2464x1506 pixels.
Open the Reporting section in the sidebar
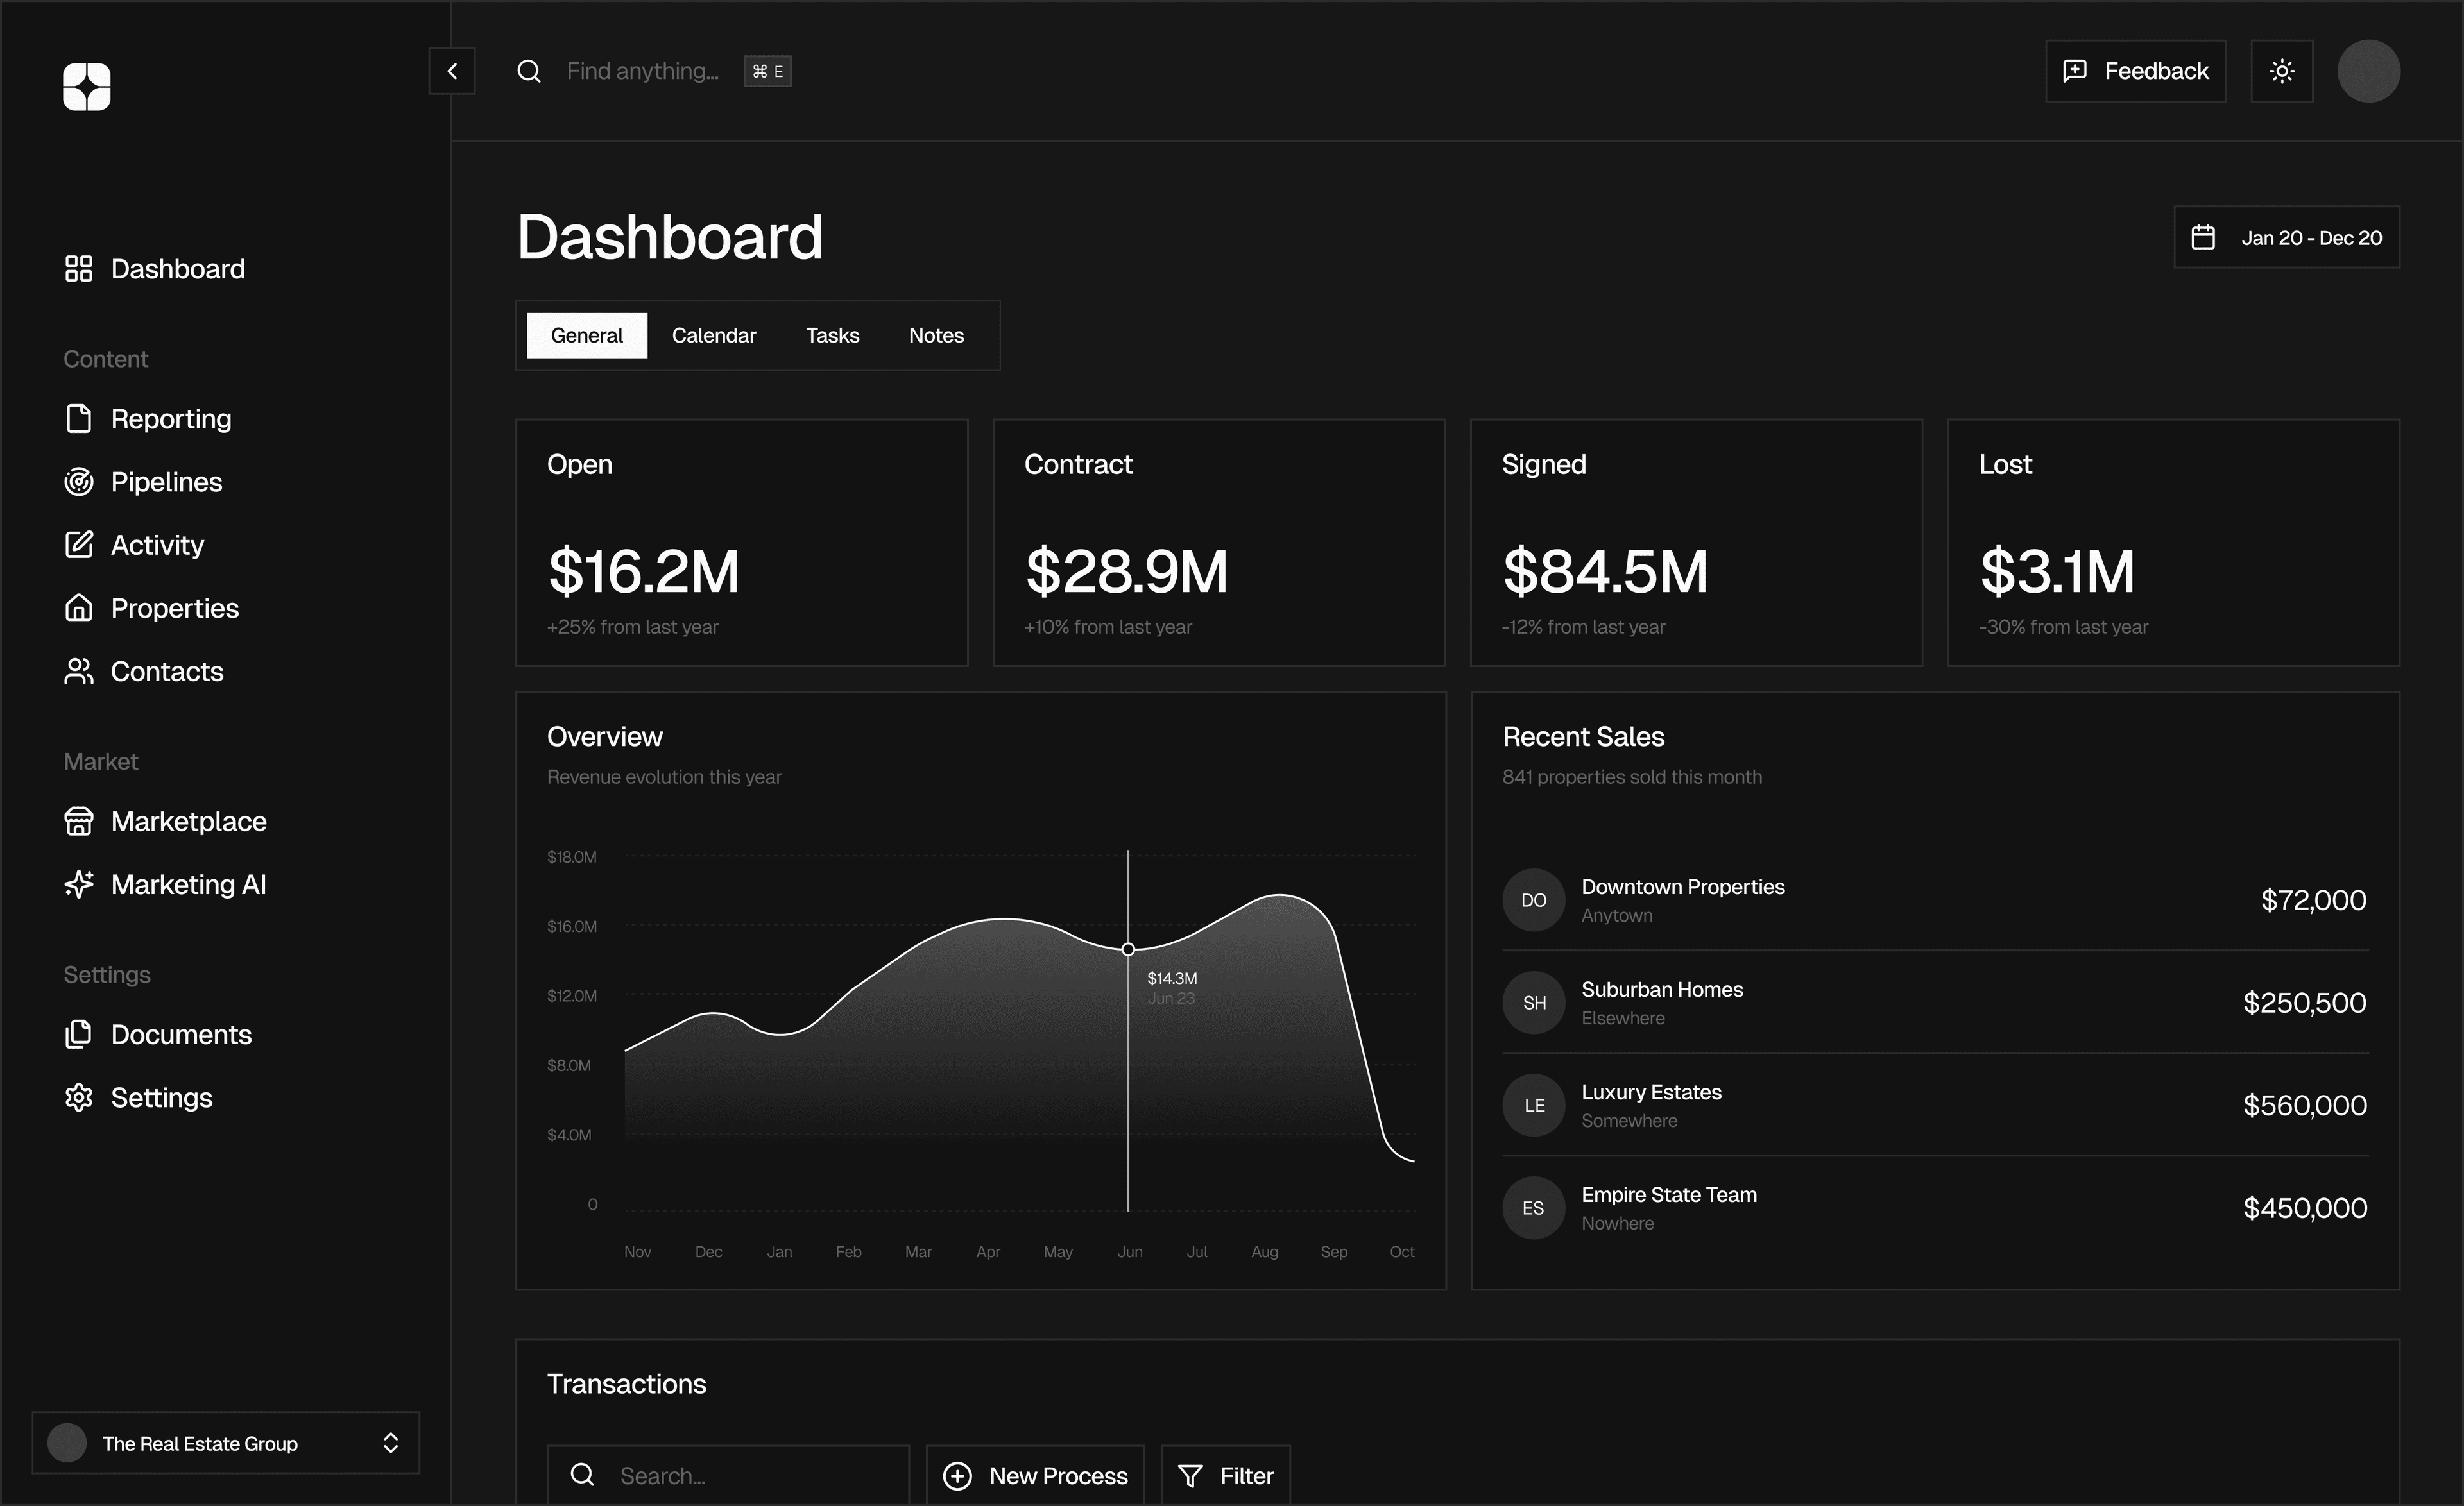170,418
